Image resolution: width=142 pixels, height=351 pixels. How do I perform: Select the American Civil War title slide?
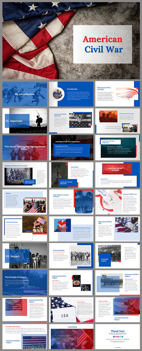coord(71,40)
